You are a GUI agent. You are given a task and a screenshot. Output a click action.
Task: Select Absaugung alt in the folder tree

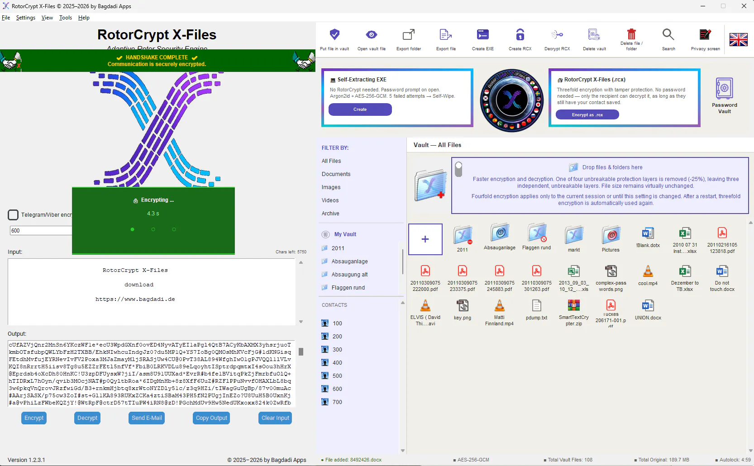coord(349,275)
